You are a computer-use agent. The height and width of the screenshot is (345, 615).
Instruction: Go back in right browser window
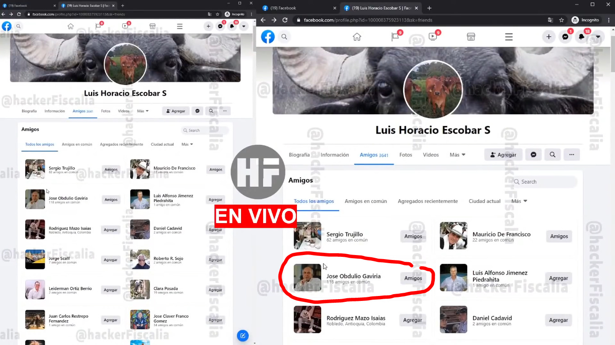pyautogui.click(x=263, y=20)
